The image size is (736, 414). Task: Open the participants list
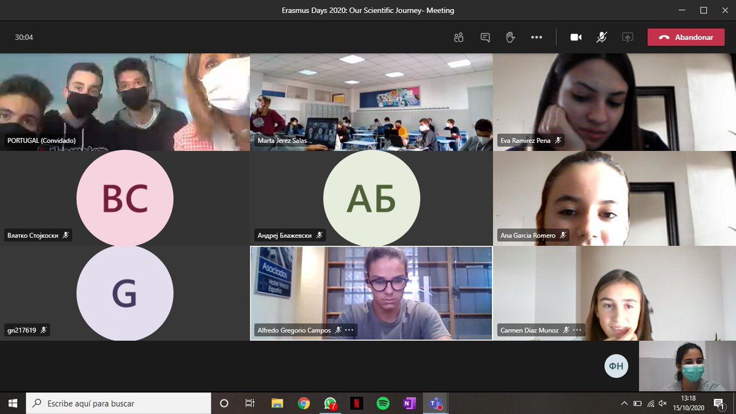[x=458, y=37]
